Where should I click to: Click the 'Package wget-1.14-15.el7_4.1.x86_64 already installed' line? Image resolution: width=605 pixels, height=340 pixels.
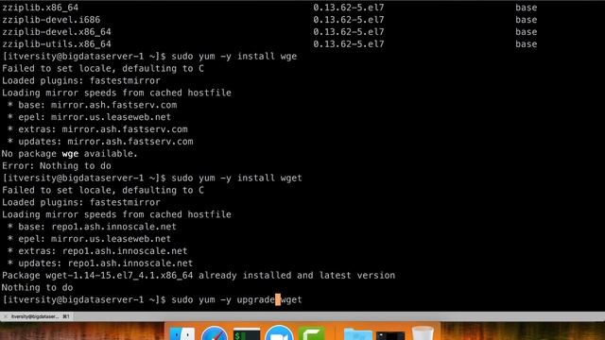(199, 276)
